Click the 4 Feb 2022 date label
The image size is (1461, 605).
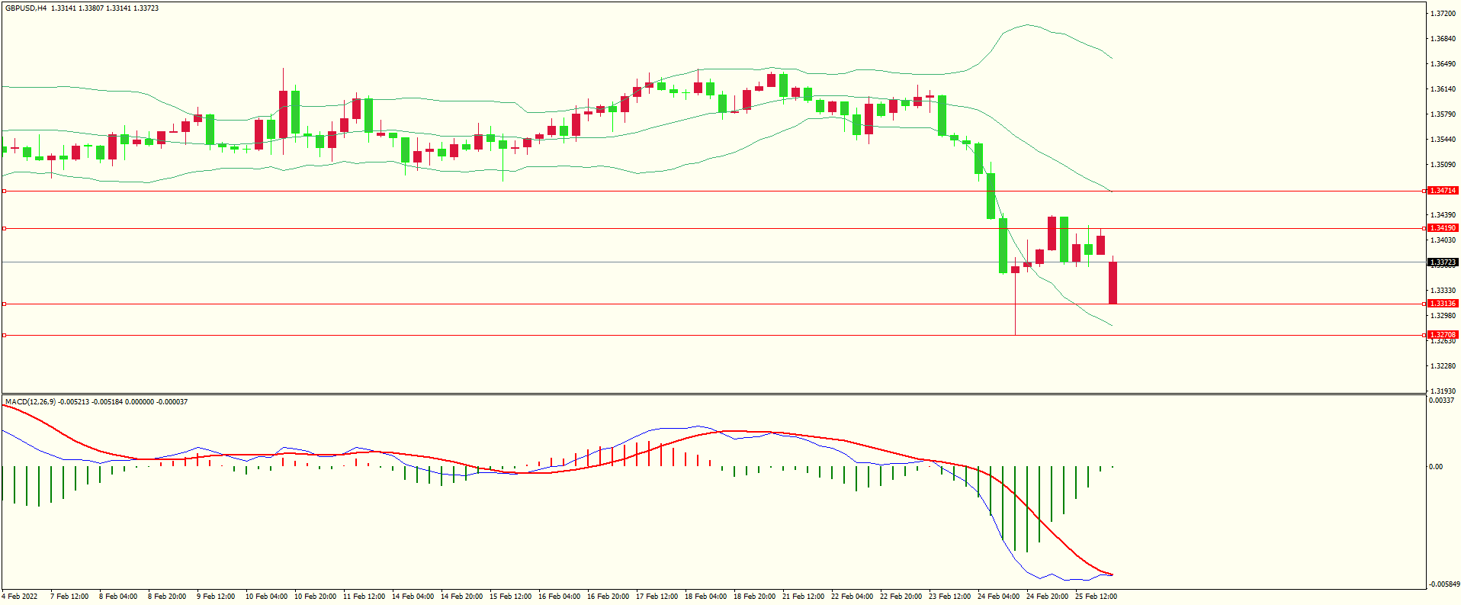tap(20, 597)
